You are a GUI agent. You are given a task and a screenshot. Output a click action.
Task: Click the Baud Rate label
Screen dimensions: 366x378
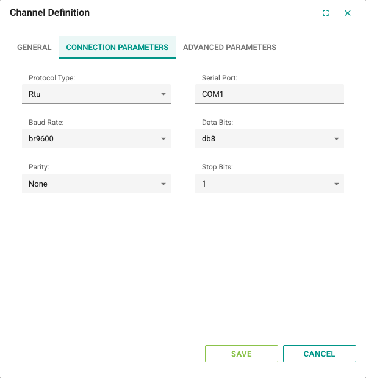46,123
